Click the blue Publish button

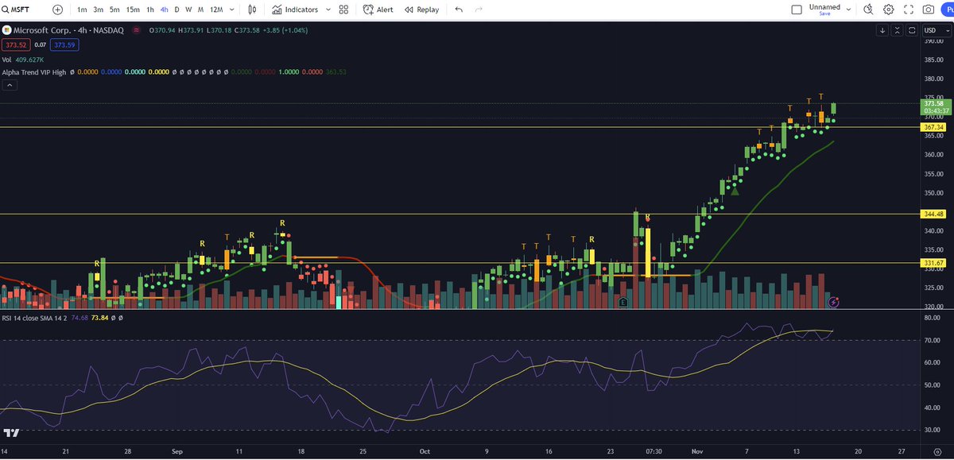tap(947, 10)
